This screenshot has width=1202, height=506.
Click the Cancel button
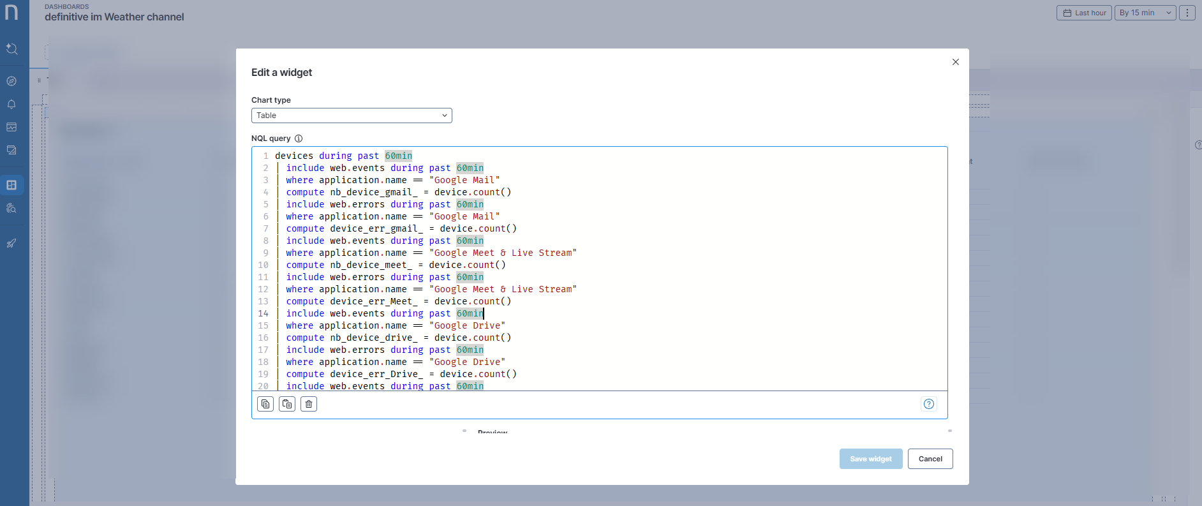tap(930, 459)
